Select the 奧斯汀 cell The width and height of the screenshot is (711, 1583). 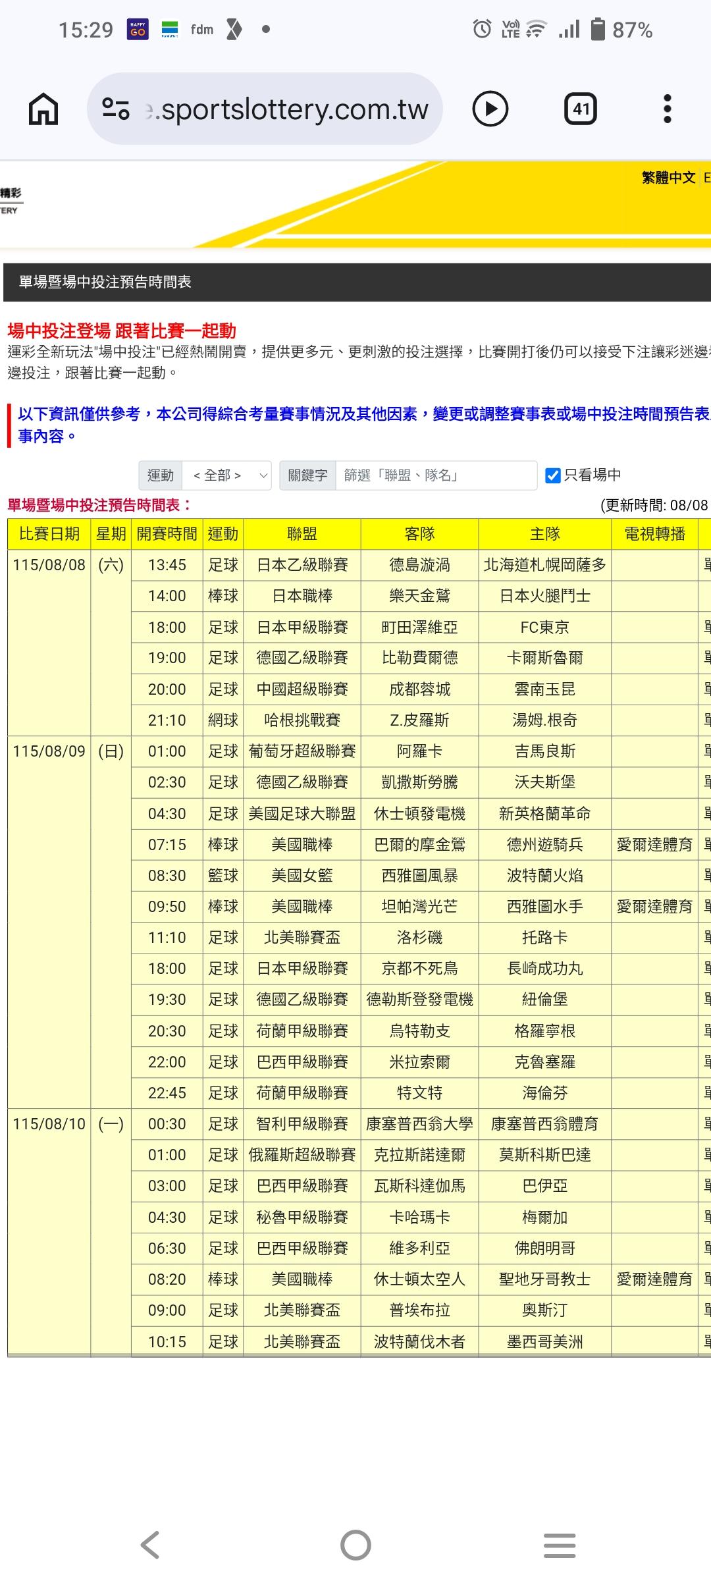545,1310
